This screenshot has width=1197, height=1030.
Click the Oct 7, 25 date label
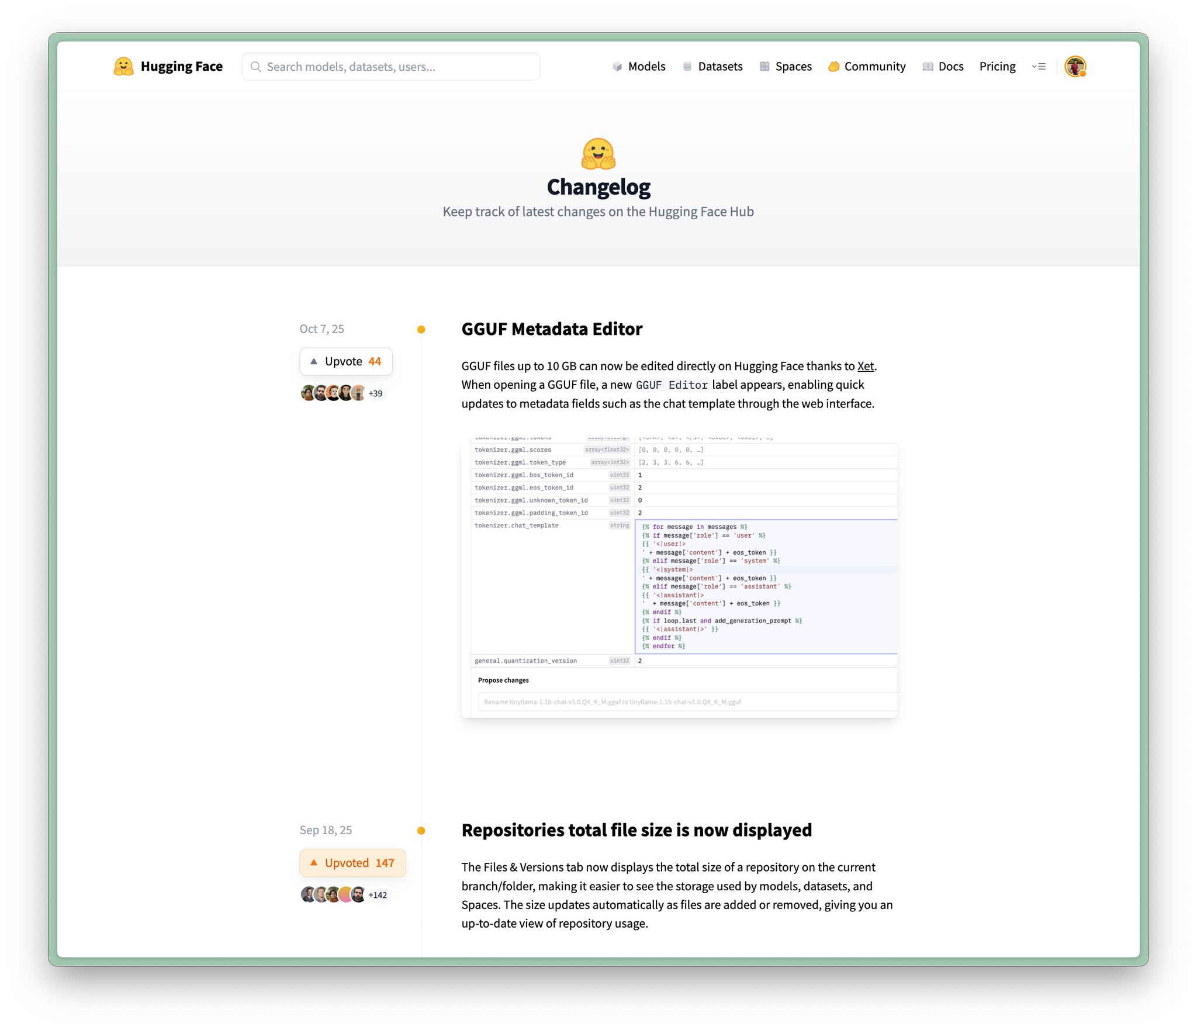pyautogui.click(x=321, y=329)
